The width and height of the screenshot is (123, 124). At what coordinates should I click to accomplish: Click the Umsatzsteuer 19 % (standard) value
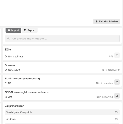point(111,70)
